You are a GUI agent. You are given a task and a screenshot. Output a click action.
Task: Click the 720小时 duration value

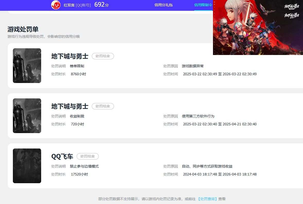click(77, 124)
